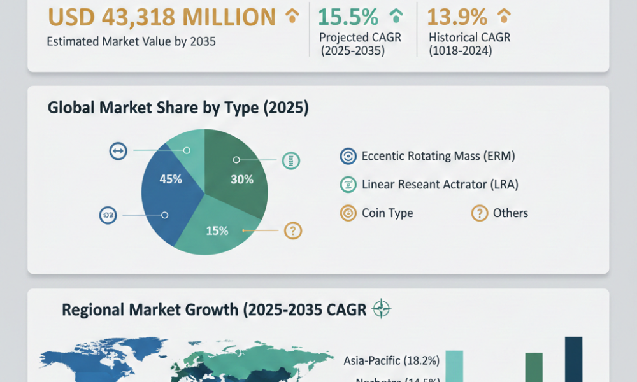Screen dimensions: 637x382
Task: Click the orange up arrow beside USD 43,318 MILLION
Action: click(292, 16)
